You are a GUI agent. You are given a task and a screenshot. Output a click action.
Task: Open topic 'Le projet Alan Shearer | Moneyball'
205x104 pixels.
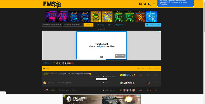point(73,74)
